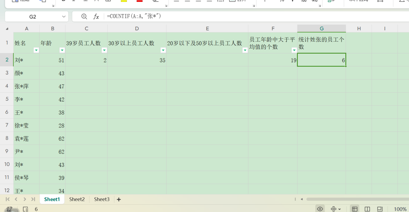Click cell containing 李*
Image resolution: width=409 pixels, height=212 pixels.
pos(27,99)
